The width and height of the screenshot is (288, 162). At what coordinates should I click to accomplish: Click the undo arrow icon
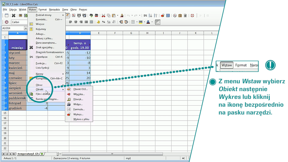pos(128,16)
